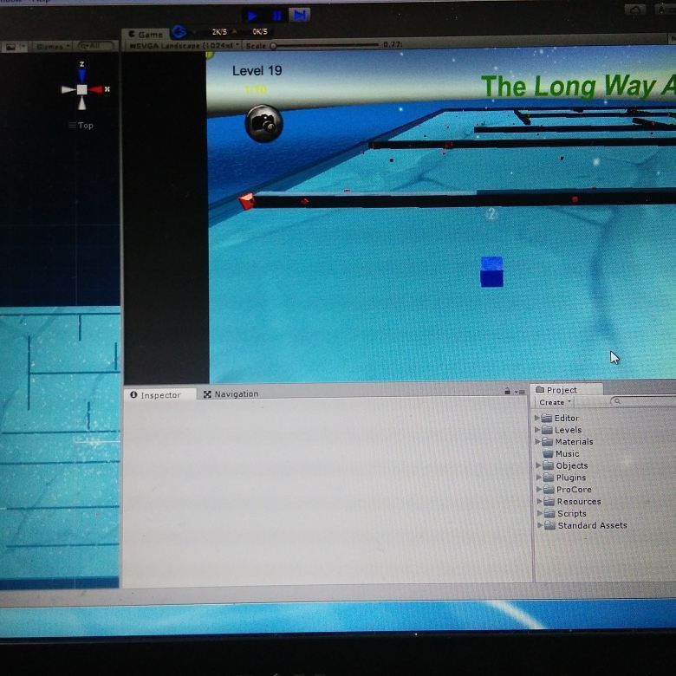Toggle the Inspector lock icon
Viewport: 676px width, 676px height.
pyautogui.click(x=507, y=391)
